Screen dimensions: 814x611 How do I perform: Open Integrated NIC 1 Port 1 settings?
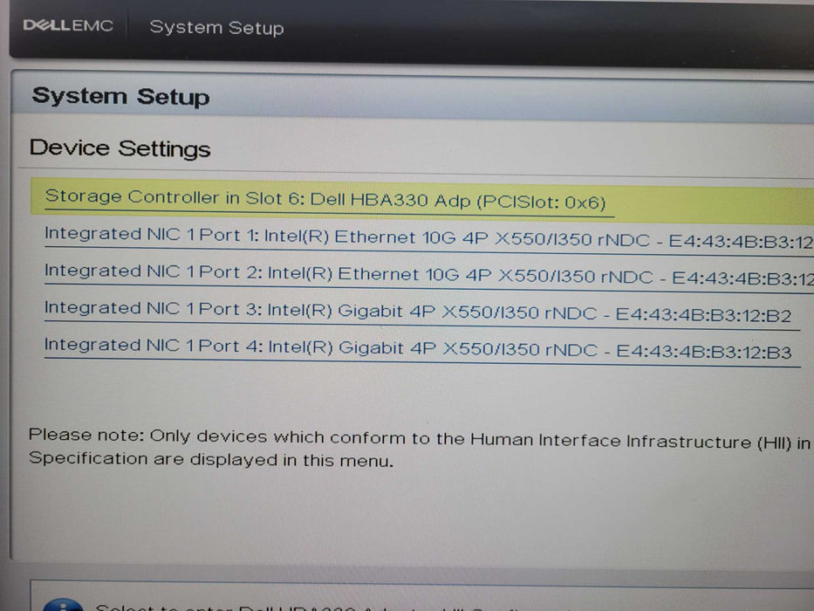pyautogui.click(x=428, y=238)
